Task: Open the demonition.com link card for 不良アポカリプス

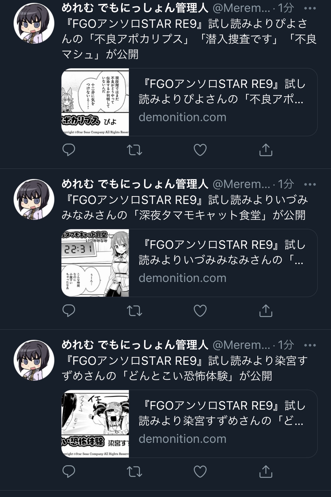Action: pyautogui.click(x=189, y=102)
